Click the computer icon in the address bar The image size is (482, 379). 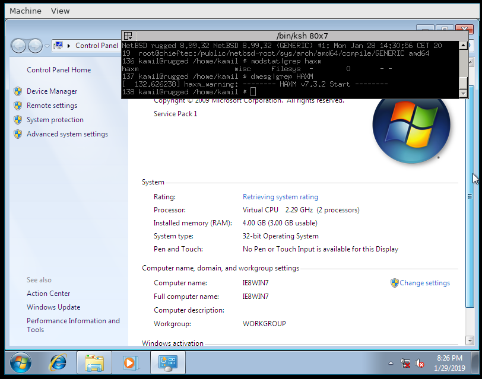(x=58, y=46)
